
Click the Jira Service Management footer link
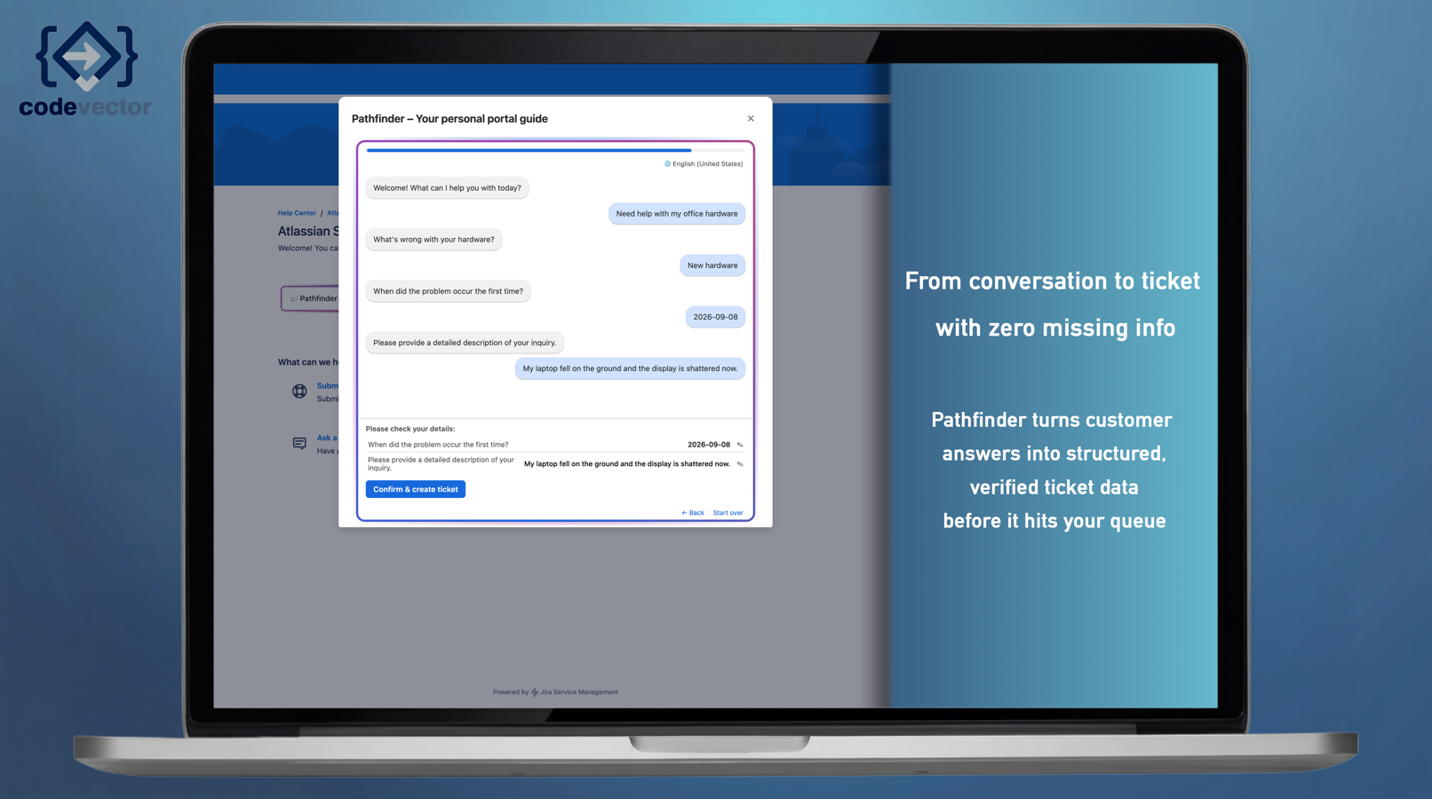coord(574,692)
